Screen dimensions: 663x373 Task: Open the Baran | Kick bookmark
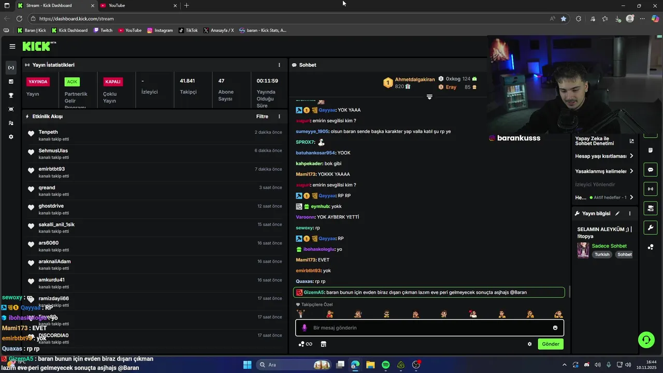(32, 31)
